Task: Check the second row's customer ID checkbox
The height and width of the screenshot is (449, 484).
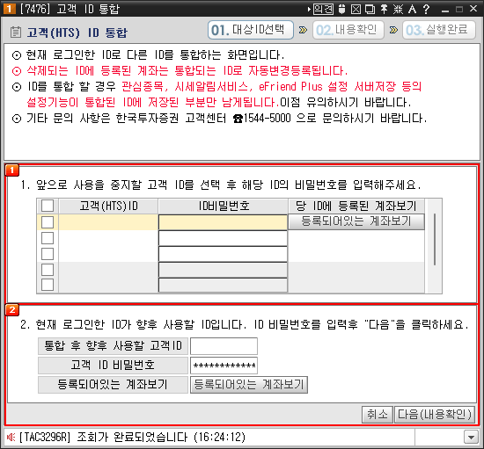Action: [x=48, y=238]
